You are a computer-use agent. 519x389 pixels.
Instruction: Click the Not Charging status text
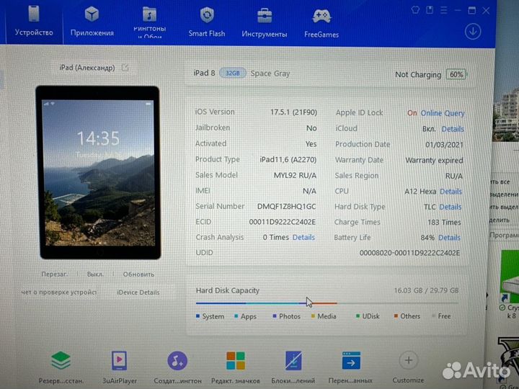pyautogui.click(x=418, y=75)
